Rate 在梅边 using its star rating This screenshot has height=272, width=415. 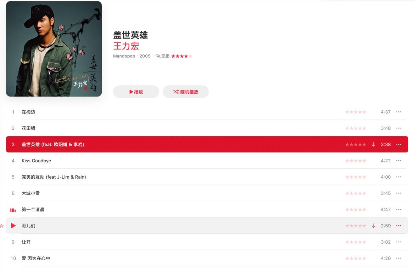[356, 112]
